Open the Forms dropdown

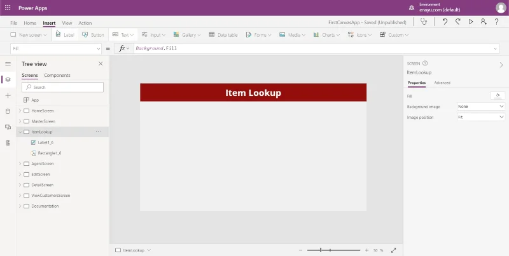(x=259, y=35)
